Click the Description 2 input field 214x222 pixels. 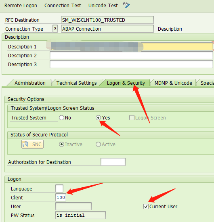131,55
